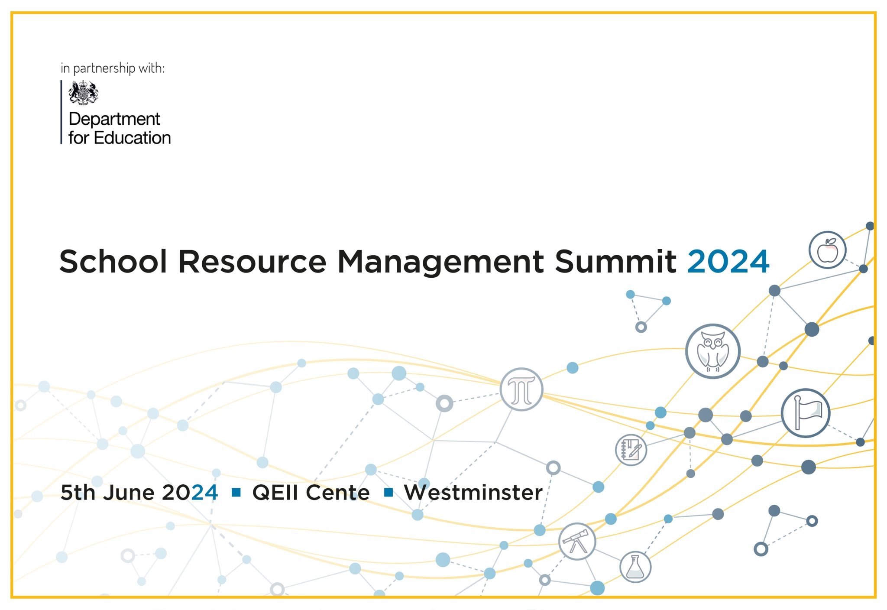Click the owl icon circle
Viewport: 887px width, 610px height.
point(712,351)
